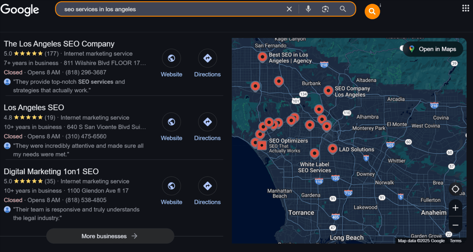Click the Map data ©2025 Google attribution
This screenshot has width=473, height=252.
tap(421, 241)
